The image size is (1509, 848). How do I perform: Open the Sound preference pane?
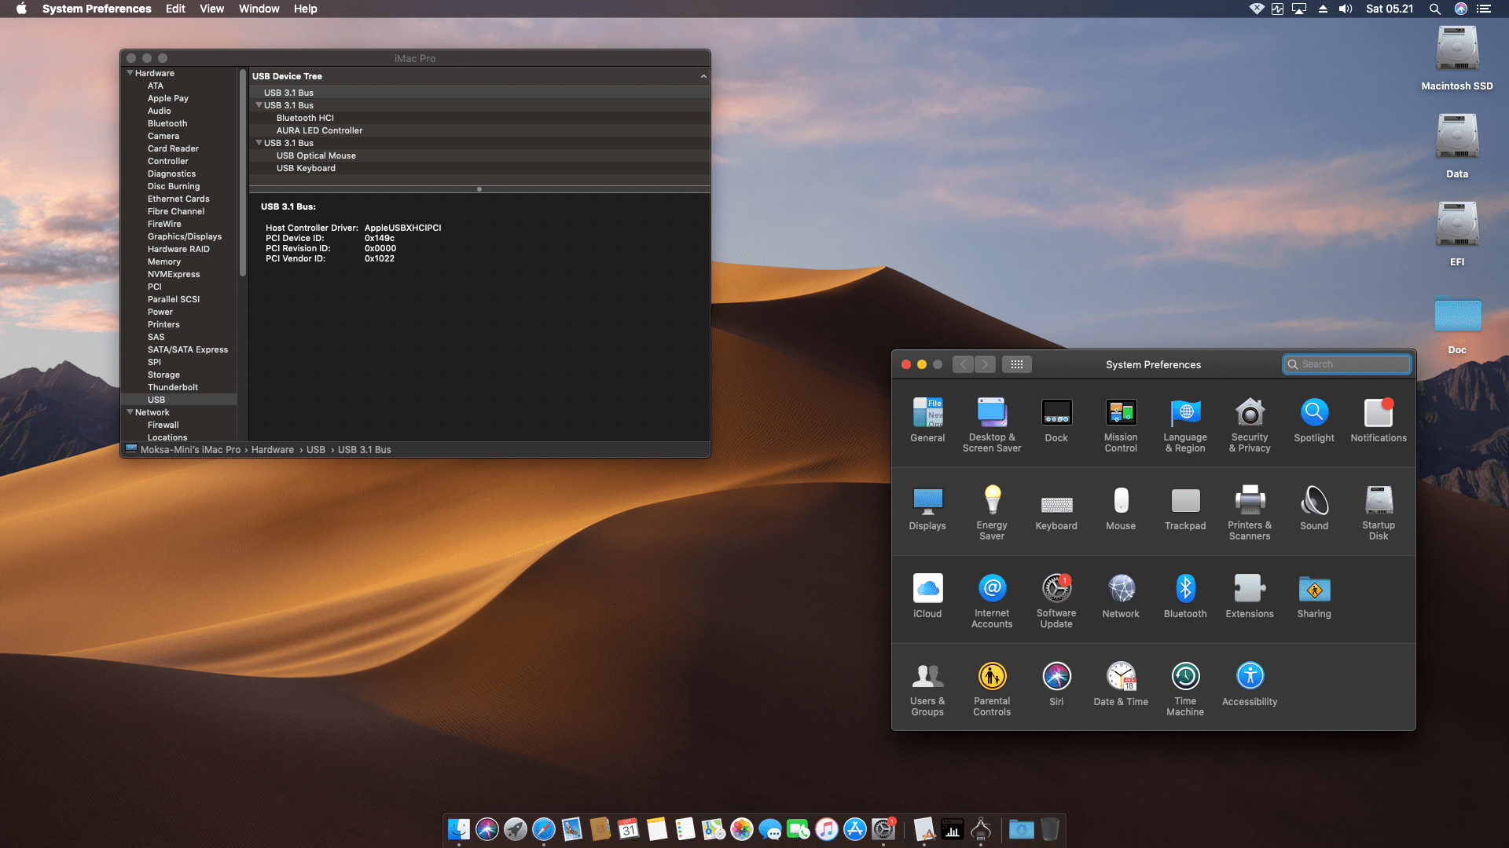tap(1314, 509)
